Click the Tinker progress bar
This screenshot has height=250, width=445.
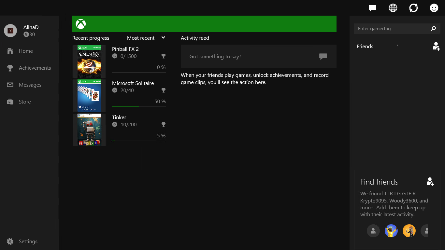[139, 141]
